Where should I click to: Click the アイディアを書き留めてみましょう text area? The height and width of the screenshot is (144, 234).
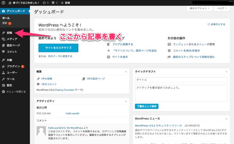(181, 93)
